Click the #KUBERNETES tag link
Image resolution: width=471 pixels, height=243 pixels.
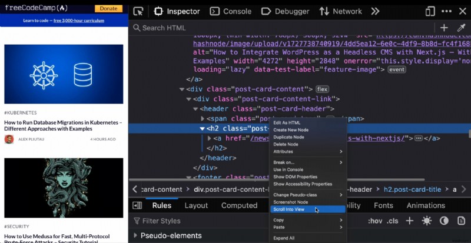[x=21, y=112]
